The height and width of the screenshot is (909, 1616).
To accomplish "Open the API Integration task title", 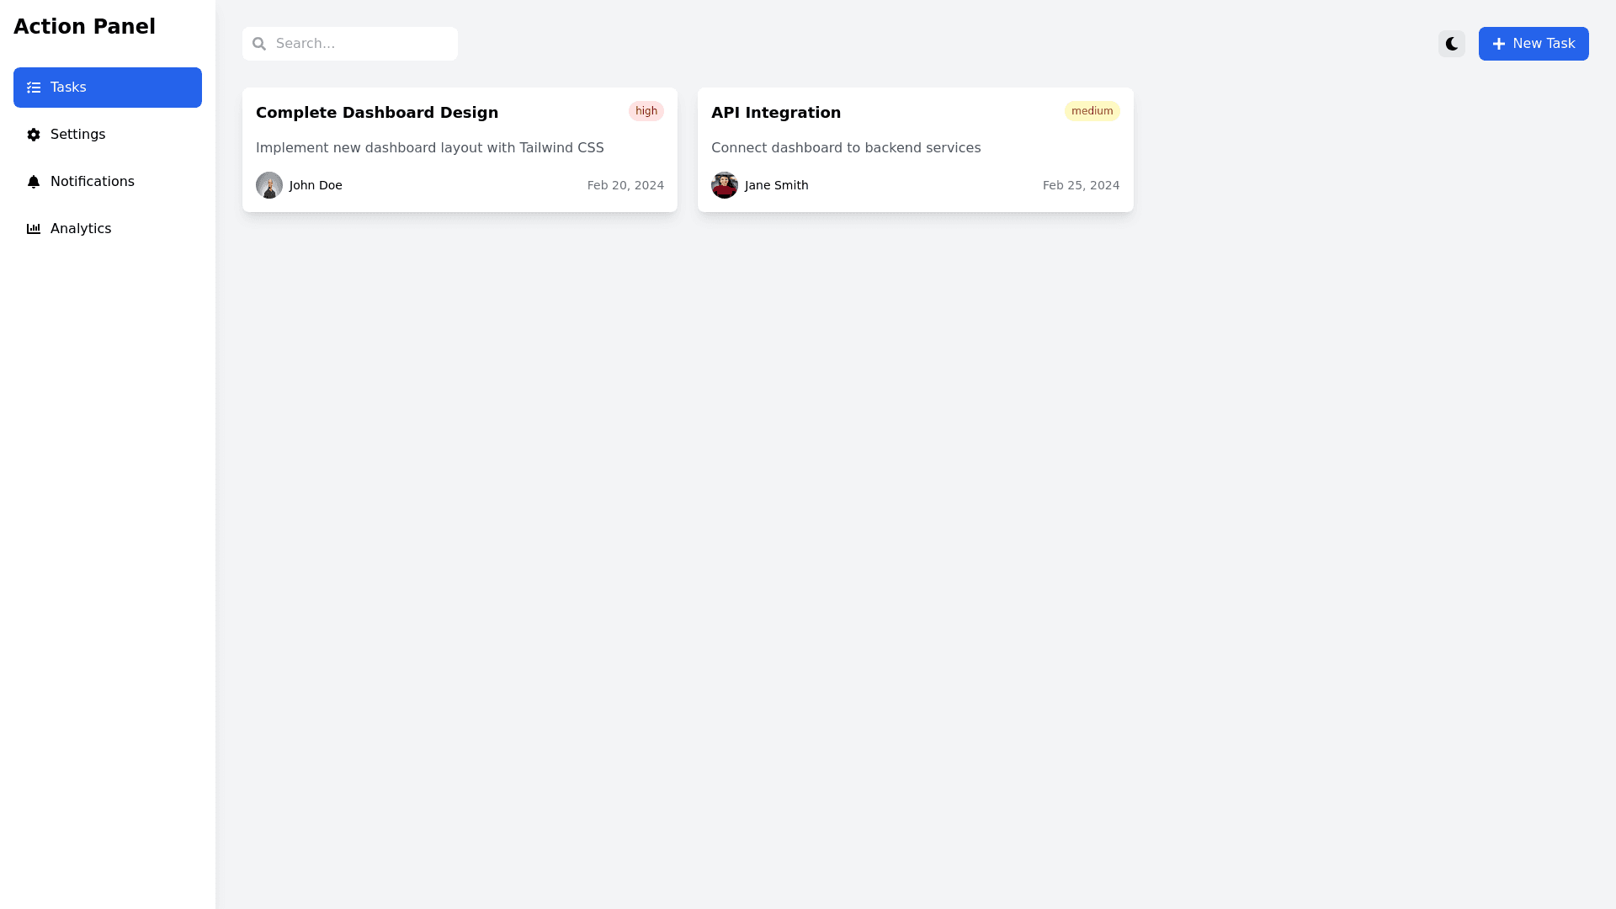I will pos(776,113).
